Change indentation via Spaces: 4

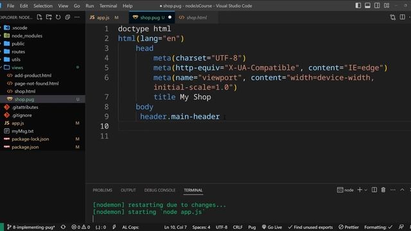coord(201,227)
